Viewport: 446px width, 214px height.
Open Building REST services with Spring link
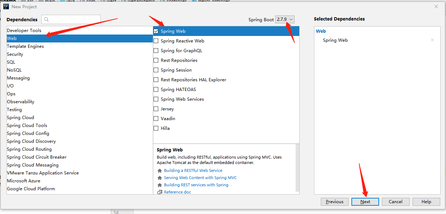(x=196, y=185)
